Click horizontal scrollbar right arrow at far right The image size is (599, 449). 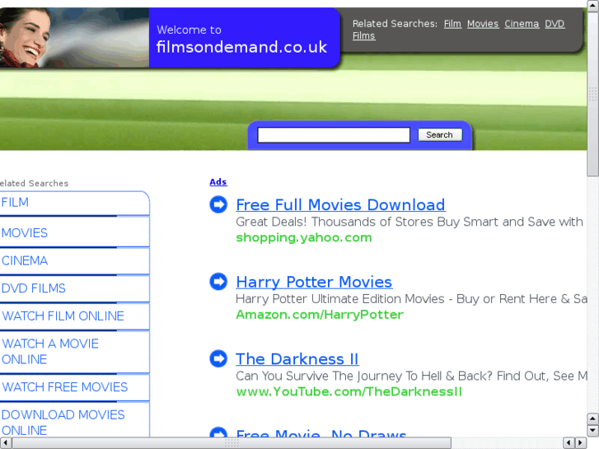coord(581,443)
